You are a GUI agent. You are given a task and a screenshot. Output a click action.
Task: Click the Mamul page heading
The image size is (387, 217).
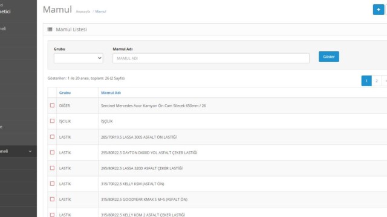click(x=57, y=10)
